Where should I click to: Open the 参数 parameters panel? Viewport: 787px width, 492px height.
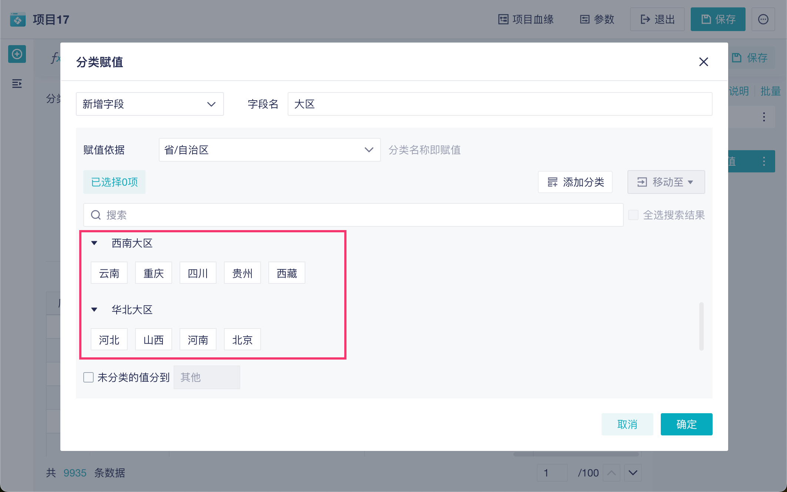tap(597, 19)
